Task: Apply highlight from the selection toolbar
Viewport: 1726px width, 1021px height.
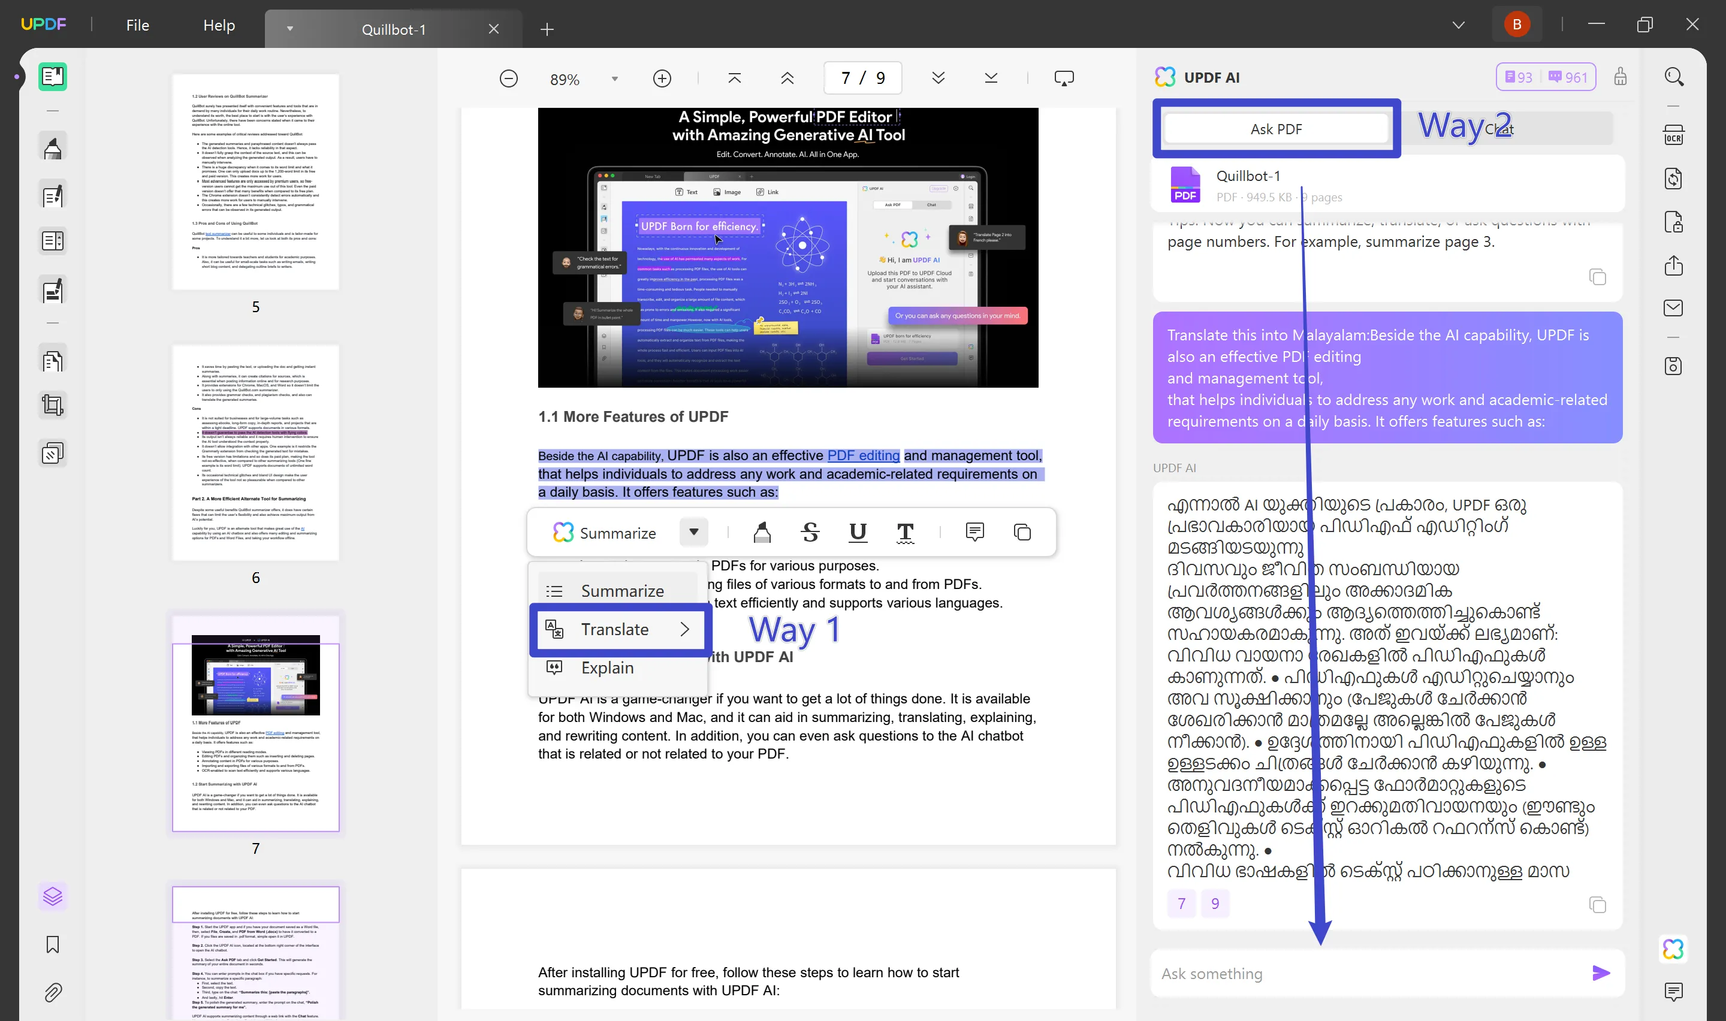Action: coord(762,533)
